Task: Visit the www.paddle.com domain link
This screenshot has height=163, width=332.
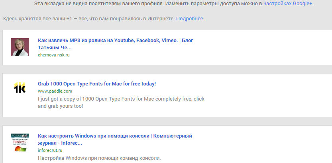Action: coord(55,91)
